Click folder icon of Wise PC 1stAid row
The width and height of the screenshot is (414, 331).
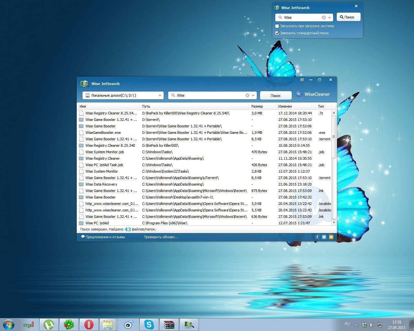pyautogui.click(x=81, y=223)
